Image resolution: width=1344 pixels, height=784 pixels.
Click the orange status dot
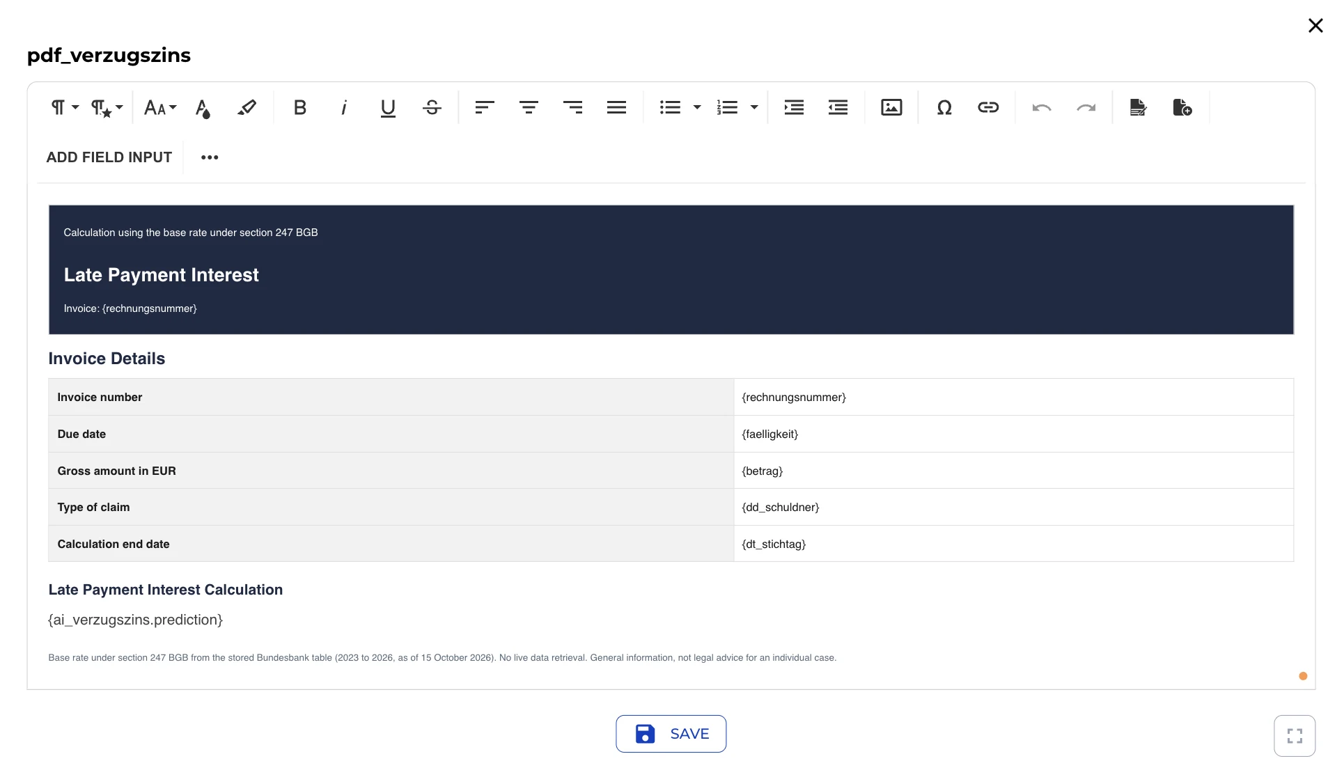pyautogui.click(x=1303, y=676)
